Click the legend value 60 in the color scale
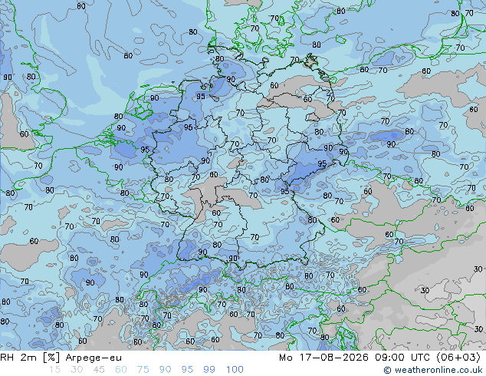The height and width of the screenshot is (376, 486). 121,370
